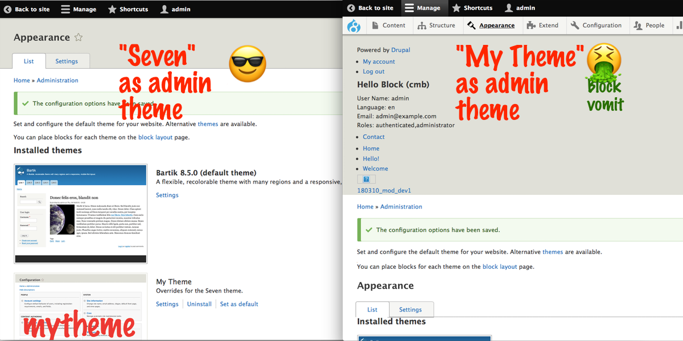Click Hello Block (cmb) heading

click(x=393, y=85)
